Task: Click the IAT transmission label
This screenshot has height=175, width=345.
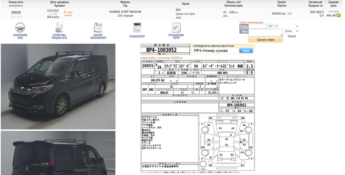Action: tap(225, 12)
